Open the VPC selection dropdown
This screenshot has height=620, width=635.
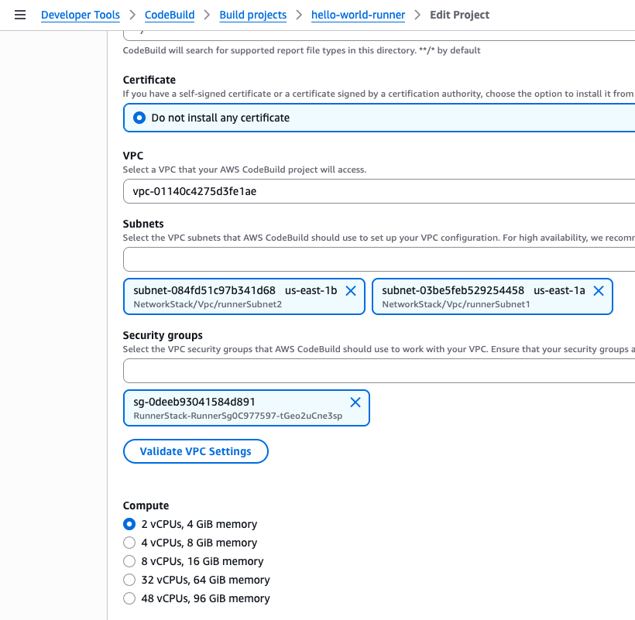tap(379, 191)
